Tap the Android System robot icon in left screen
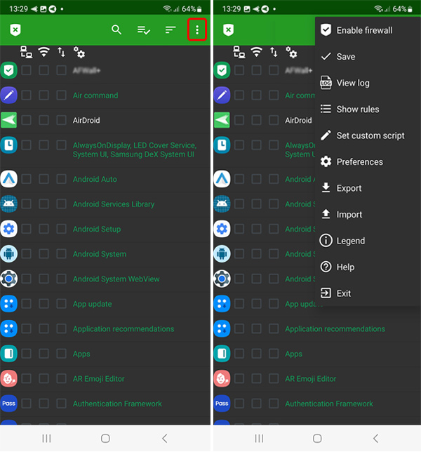 9,253
